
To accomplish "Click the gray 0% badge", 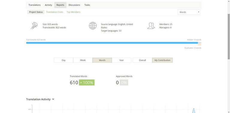I will click(124, 82).
